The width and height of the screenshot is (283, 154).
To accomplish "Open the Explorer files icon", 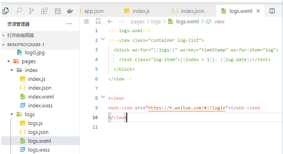I will 6,11.
